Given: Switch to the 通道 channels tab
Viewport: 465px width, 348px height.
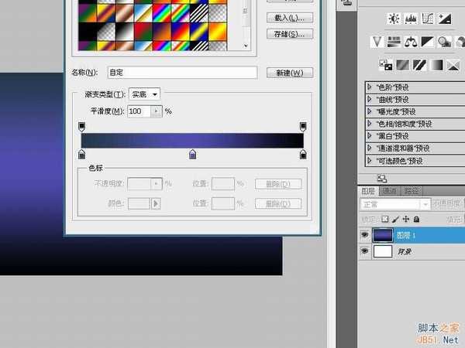Looking at the screenshot, I should pyautogui.click(x=390, y=190).
